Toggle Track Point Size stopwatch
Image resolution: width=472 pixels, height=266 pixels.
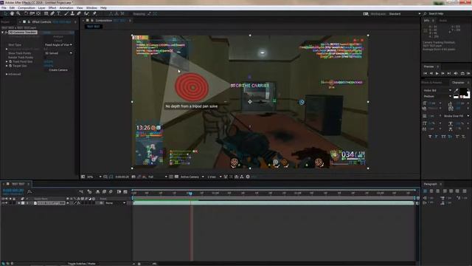coord(10,61)
